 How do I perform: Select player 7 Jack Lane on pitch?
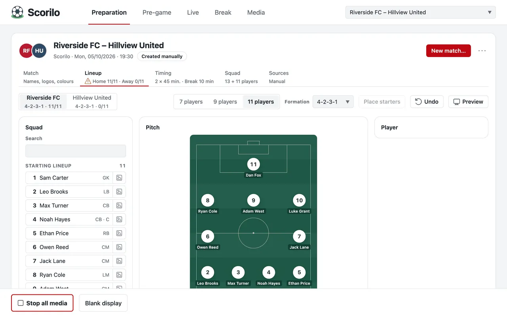point(299,240)
